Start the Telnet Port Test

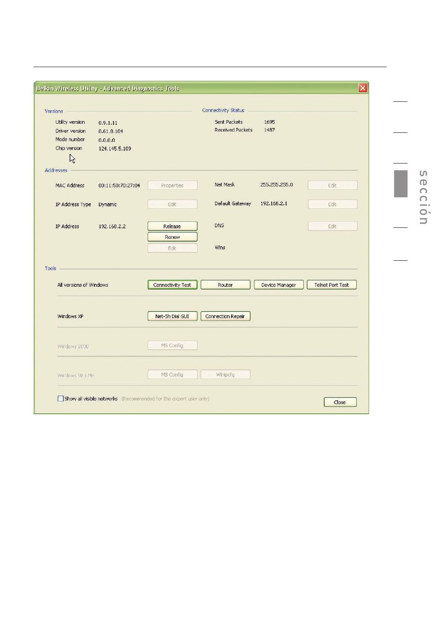pos(332,285)
